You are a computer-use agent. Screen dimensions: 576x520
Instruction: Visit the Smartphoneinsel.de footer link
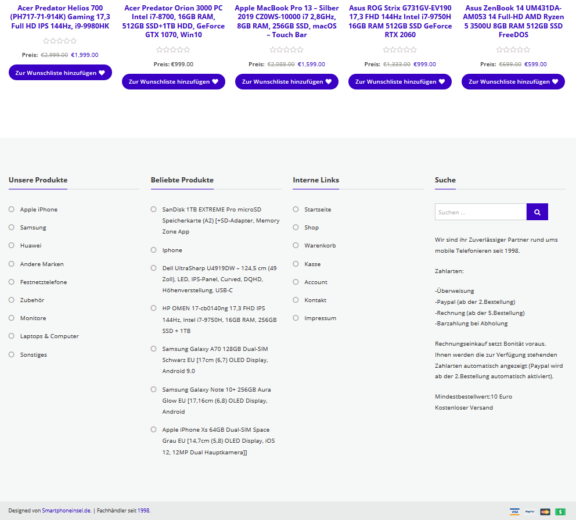[67, 511]
